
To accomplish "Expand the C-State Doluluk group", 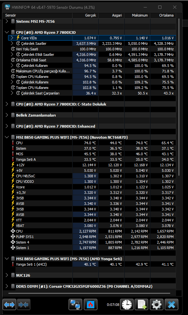I will click(6, 104).
